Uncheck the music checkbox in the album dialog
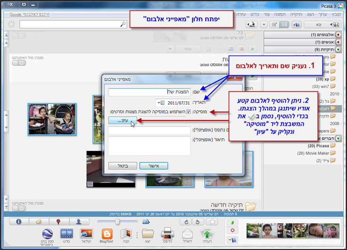Viewport: 347px width, 250px height. 188,112
